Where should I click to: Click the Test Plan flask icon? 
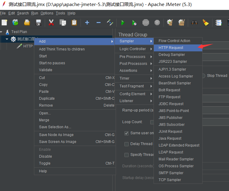tap(7, 32)
